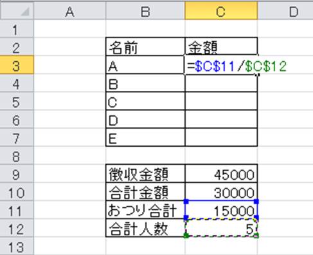Click the 合計人数 label cell
313x255 pixels.
[x=145, y=228]
